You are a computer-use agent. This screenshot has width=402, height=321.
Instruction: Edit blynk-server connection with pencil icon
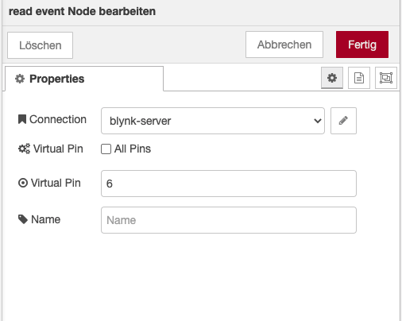point(343,121)
